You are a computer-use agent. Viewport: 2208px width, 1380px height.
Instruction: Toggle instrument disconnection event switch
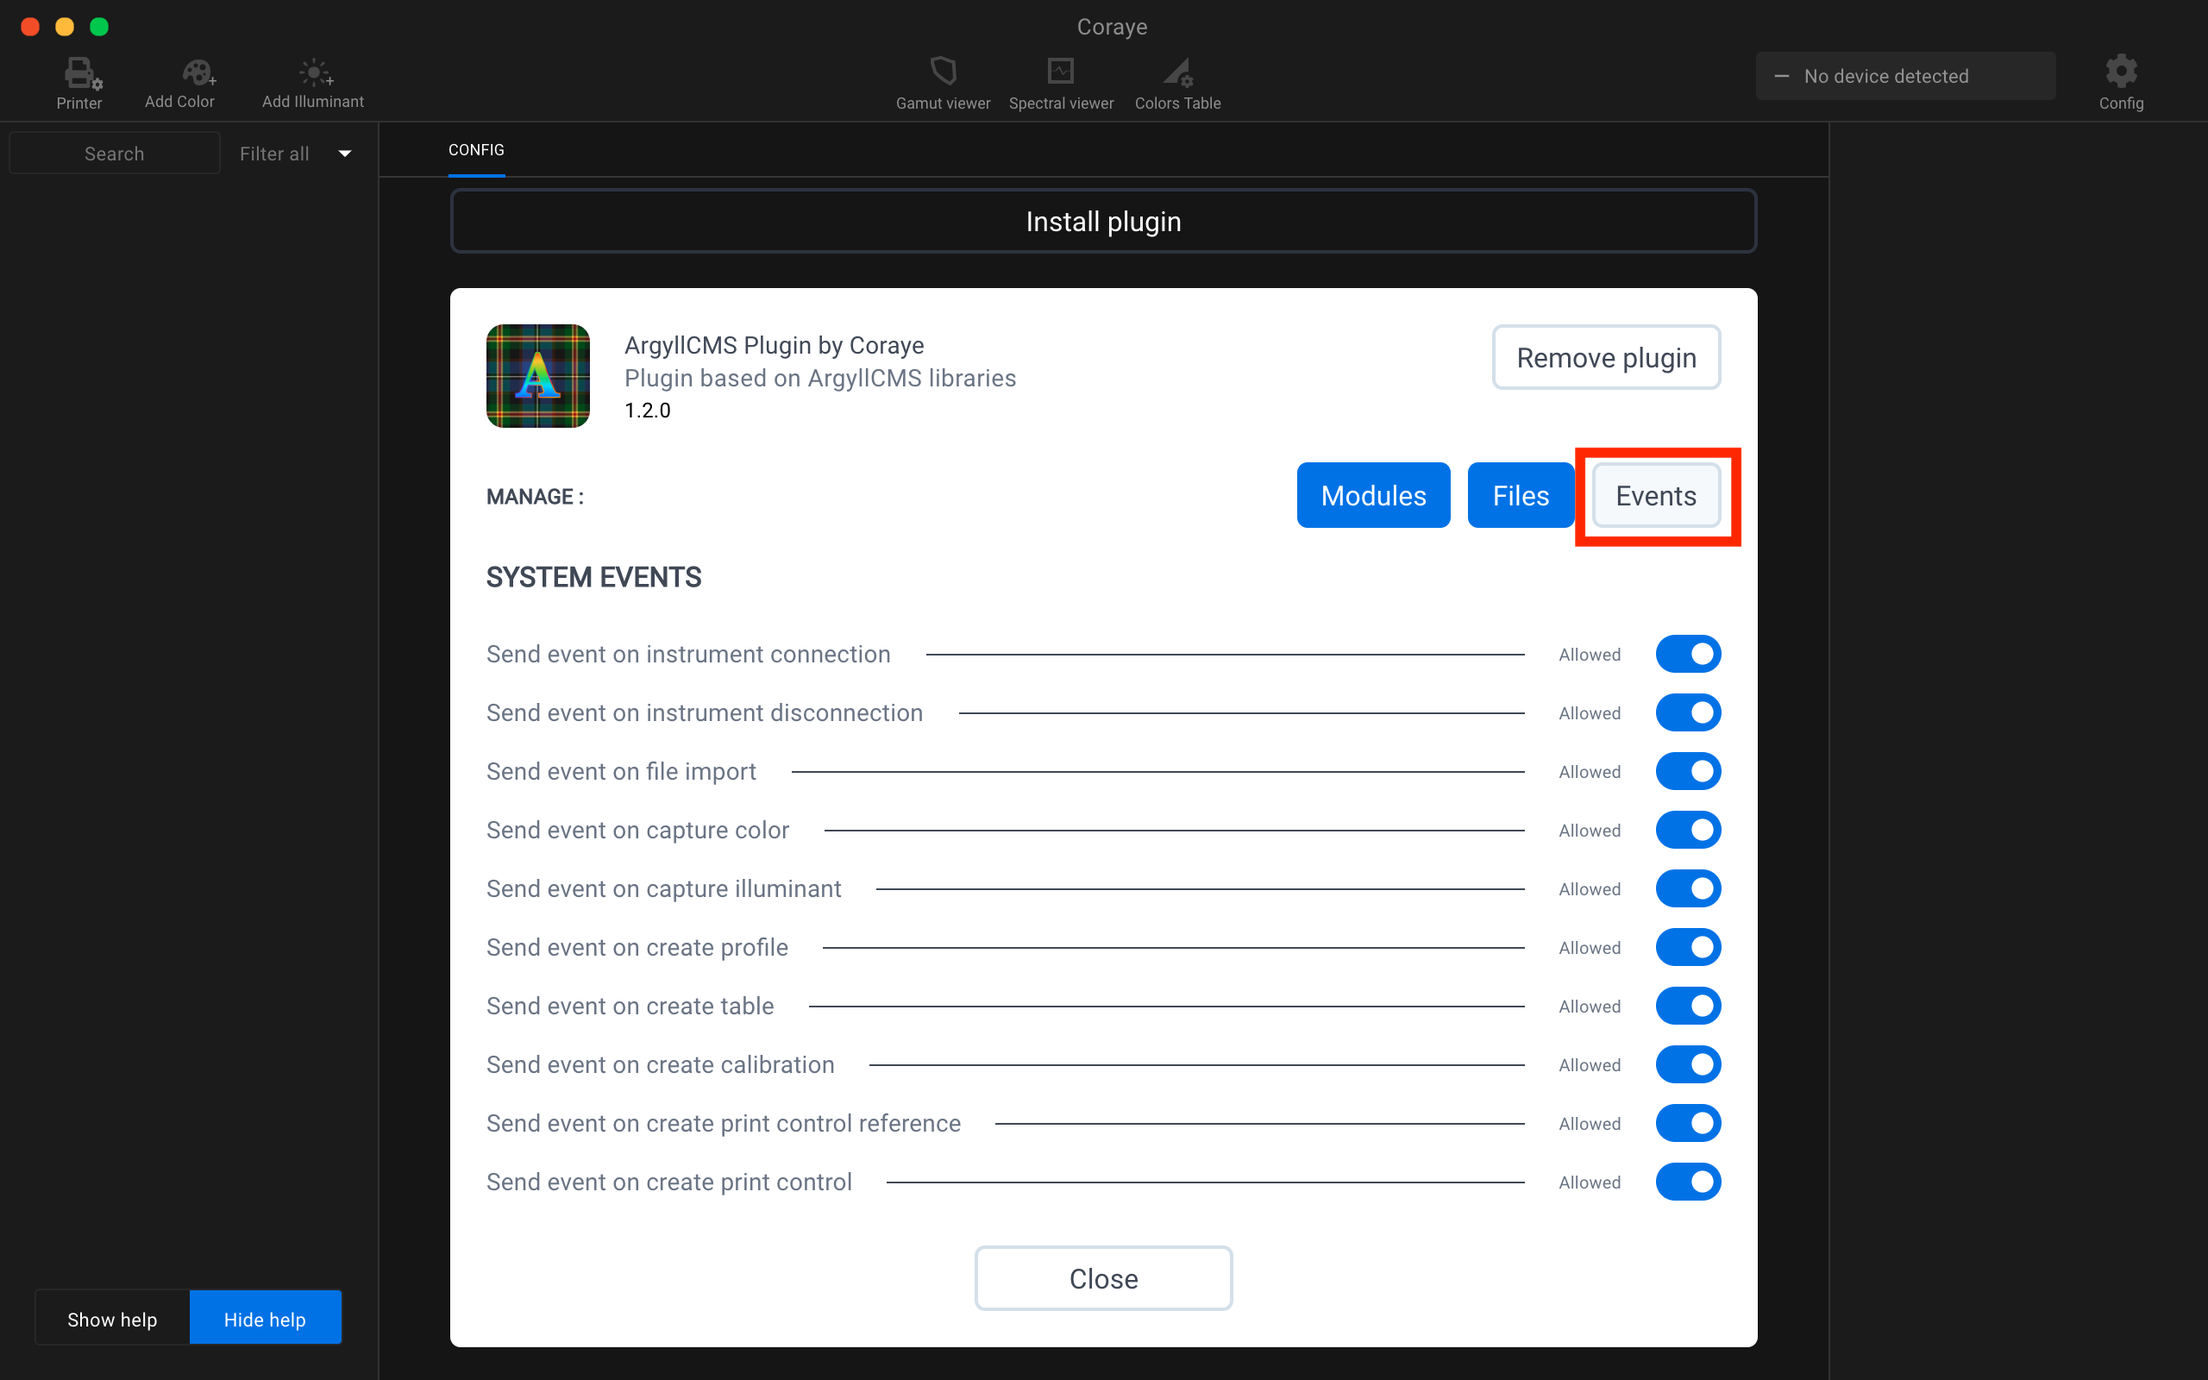(x=1688, y=712)
